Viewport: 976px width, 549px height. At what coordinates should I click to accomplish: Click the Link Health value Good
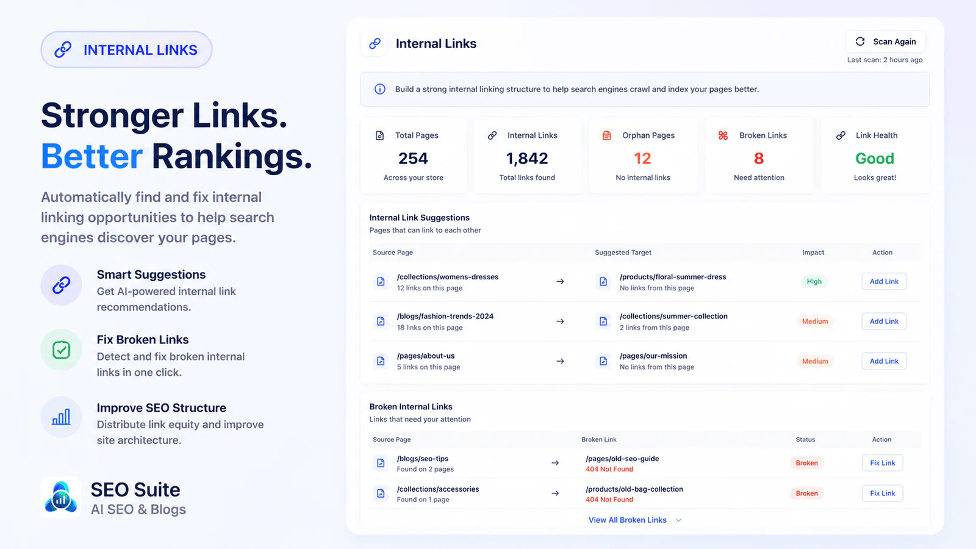click(x=875, y=159)
